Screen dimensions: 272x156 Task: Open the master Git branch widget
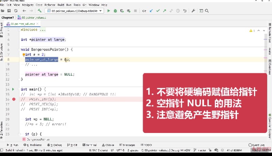point(200,150)
